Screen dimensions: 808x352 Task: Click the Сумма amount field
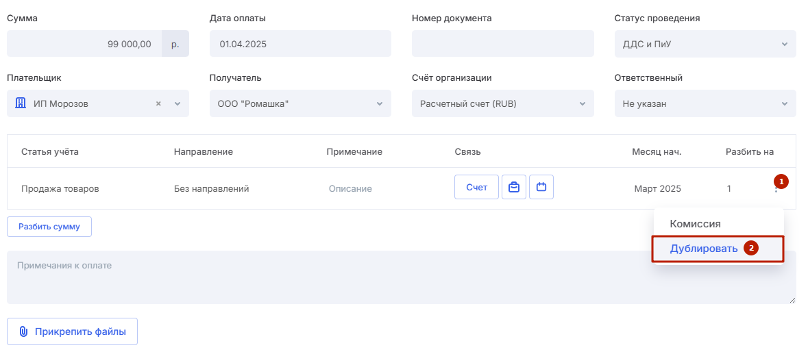pyautogui.click(x=84, y=44)
